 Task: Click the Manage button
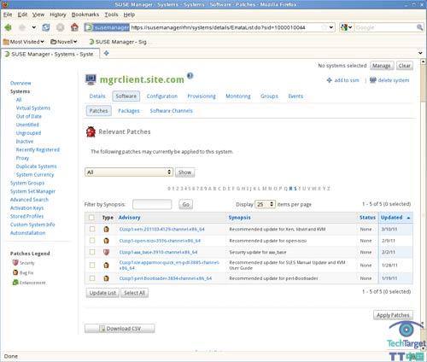[x=382, y=66]
